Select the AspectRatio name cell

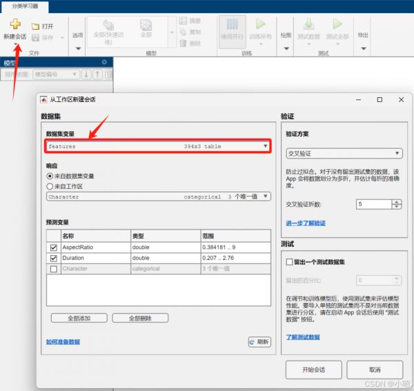click(x=96, y=248)
